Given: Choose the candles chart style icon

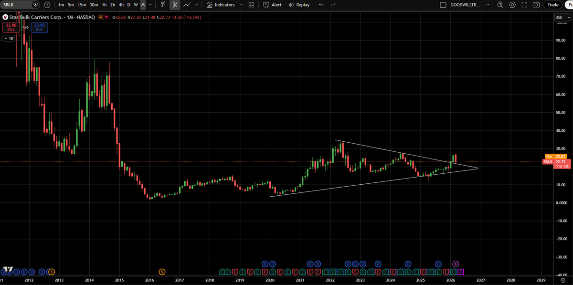Looking at the screenshot, I should pyautogui.click(x=175, y=5).
